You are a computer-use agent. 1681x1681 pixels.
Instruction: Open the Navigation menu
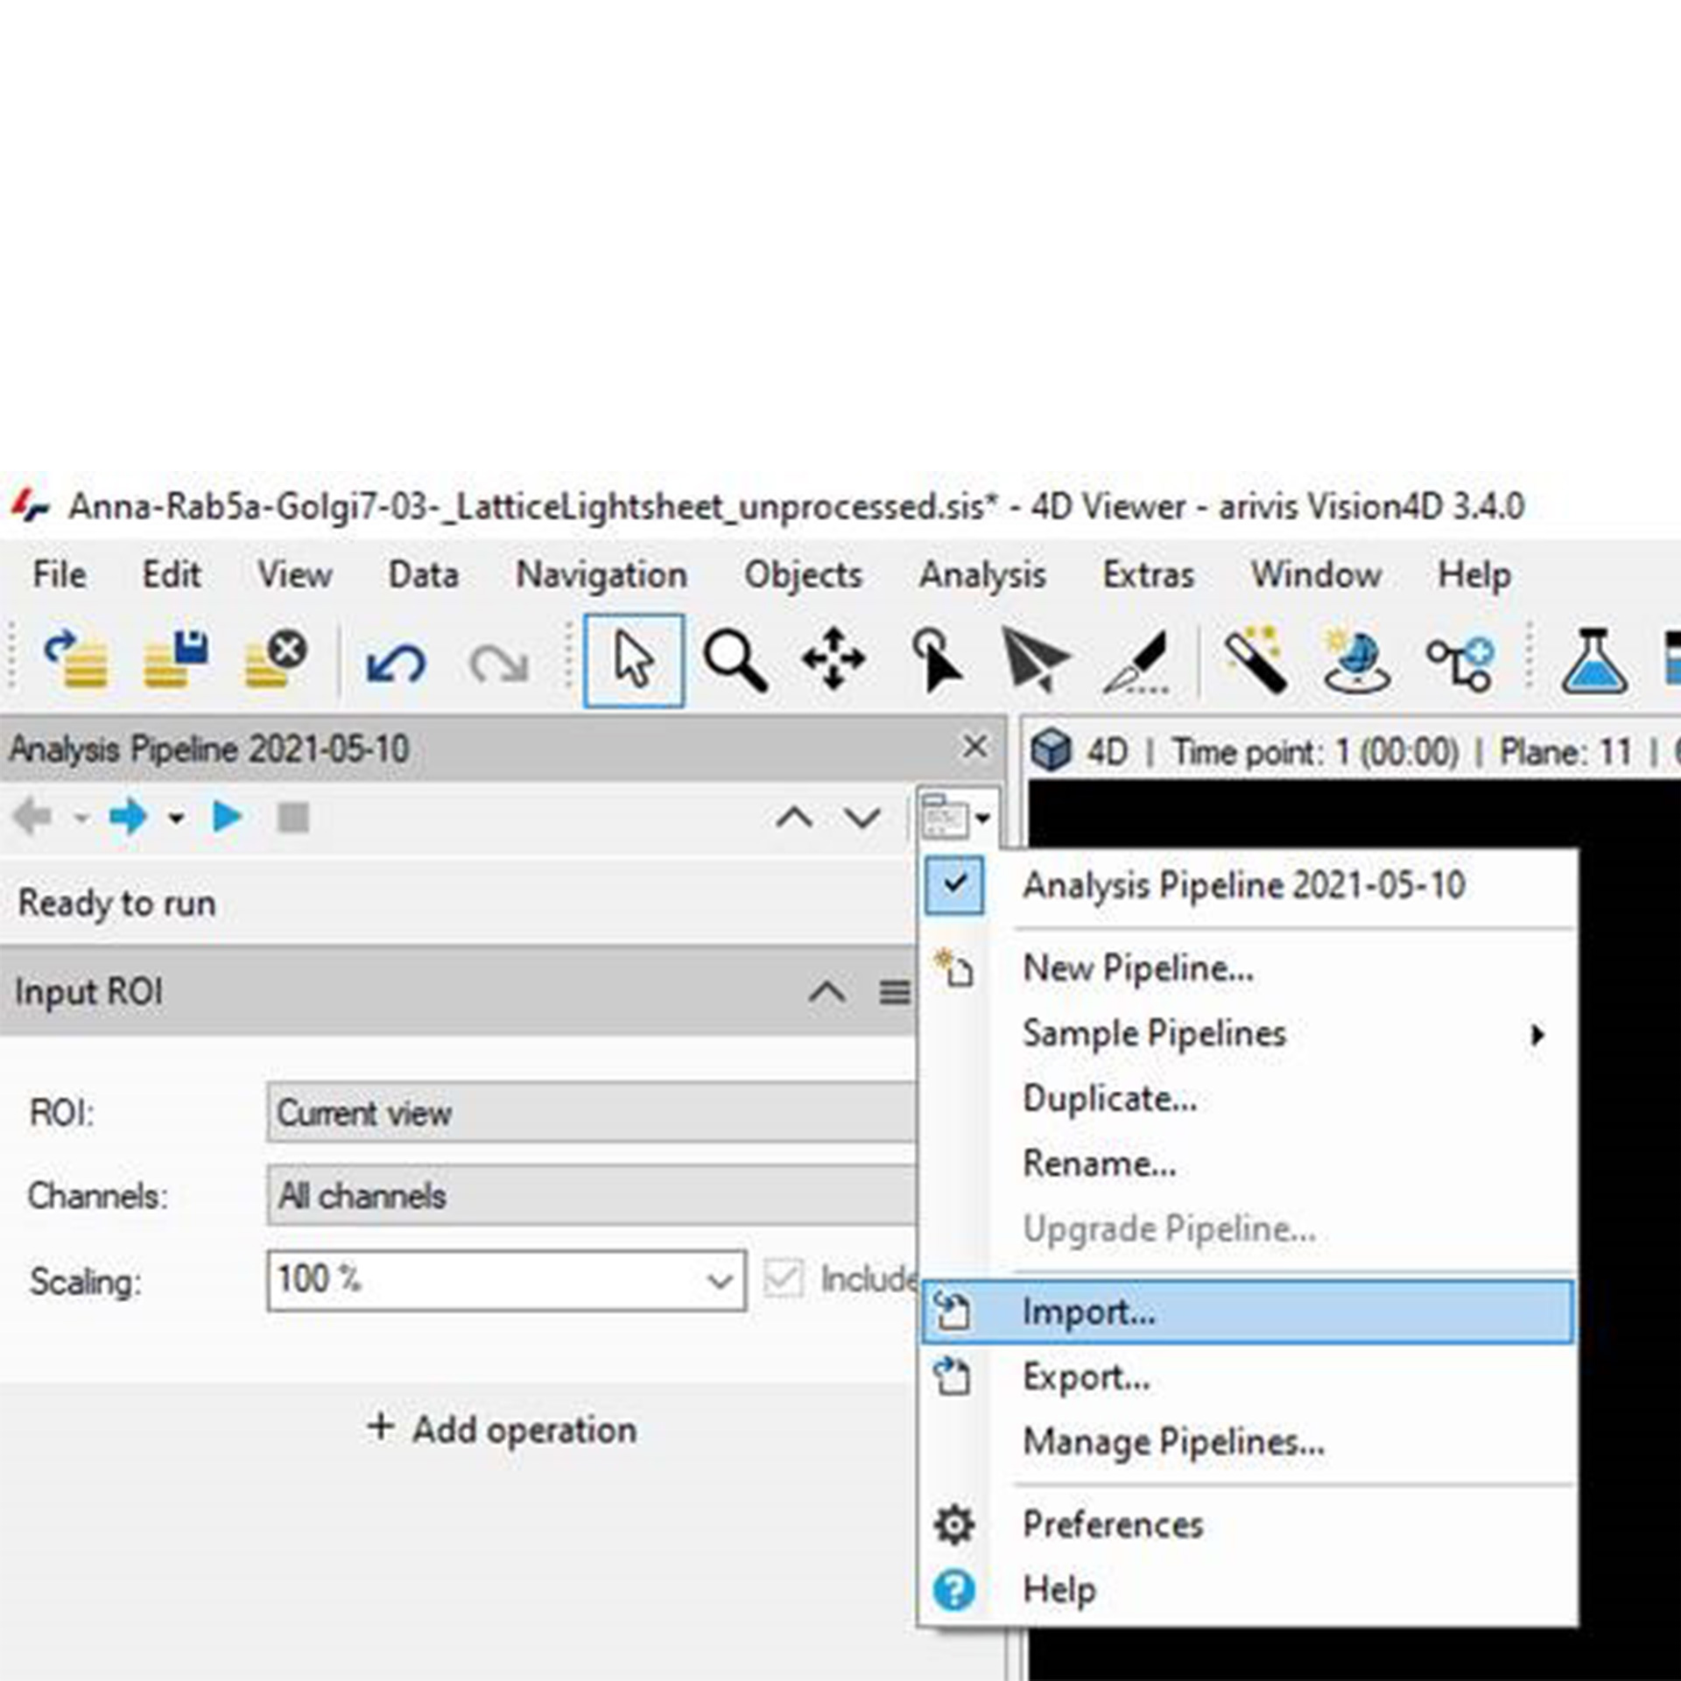click(601, 575)
